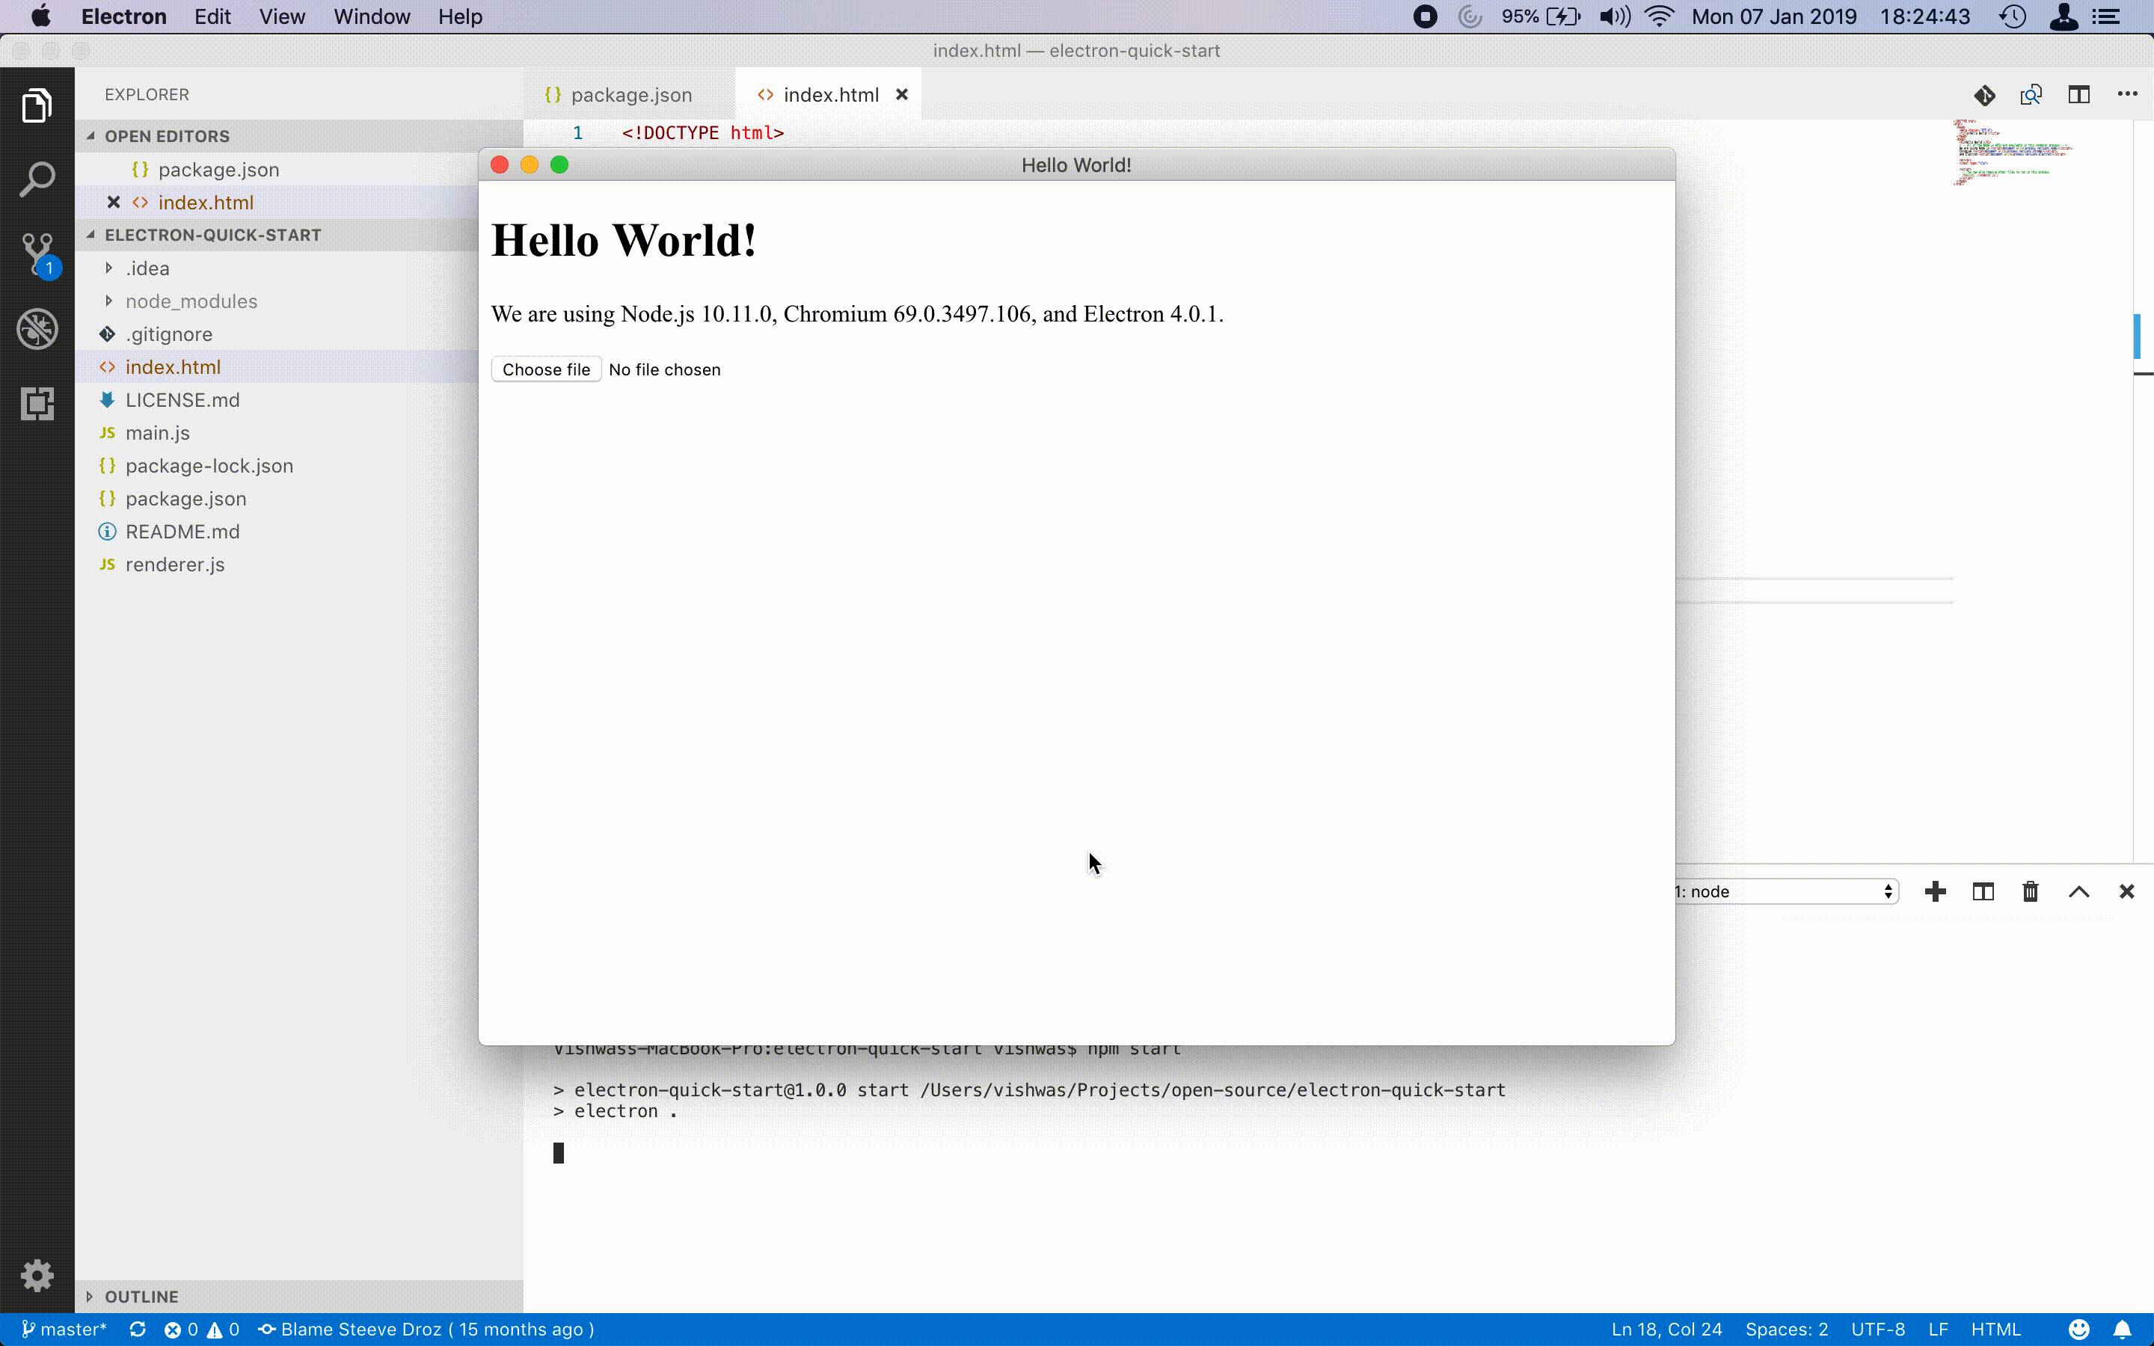Open the terminal selector '1: node' dropdown

(x=1786, y=891)
